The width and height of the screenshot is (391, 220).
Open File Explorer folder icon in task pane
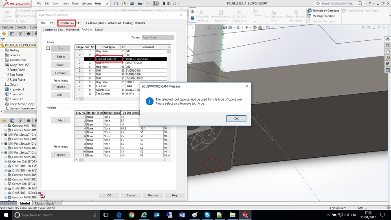(x=387, y=52)
